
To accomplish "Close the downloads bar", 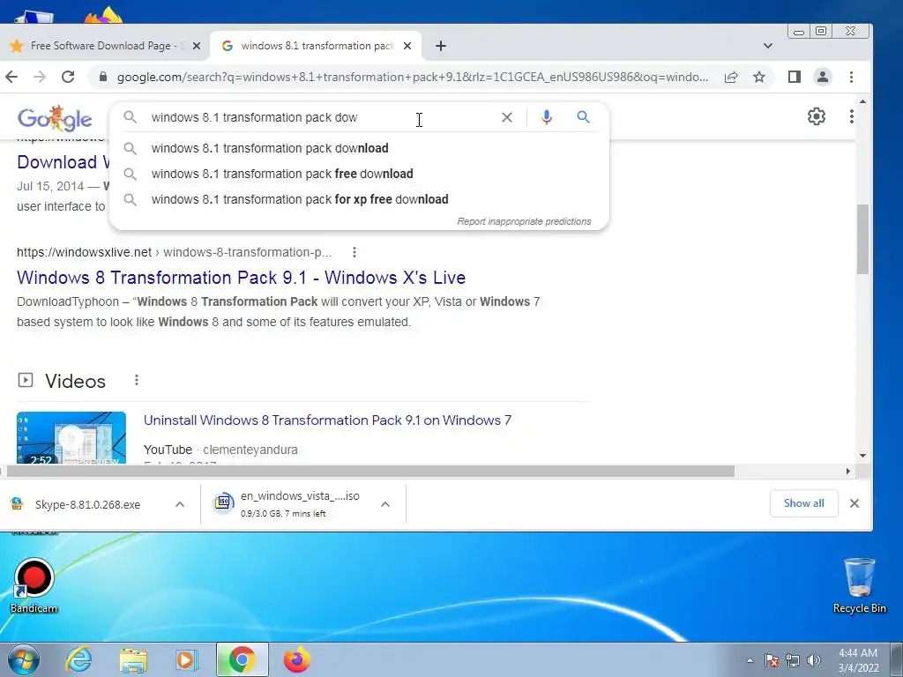I will 854,503.
